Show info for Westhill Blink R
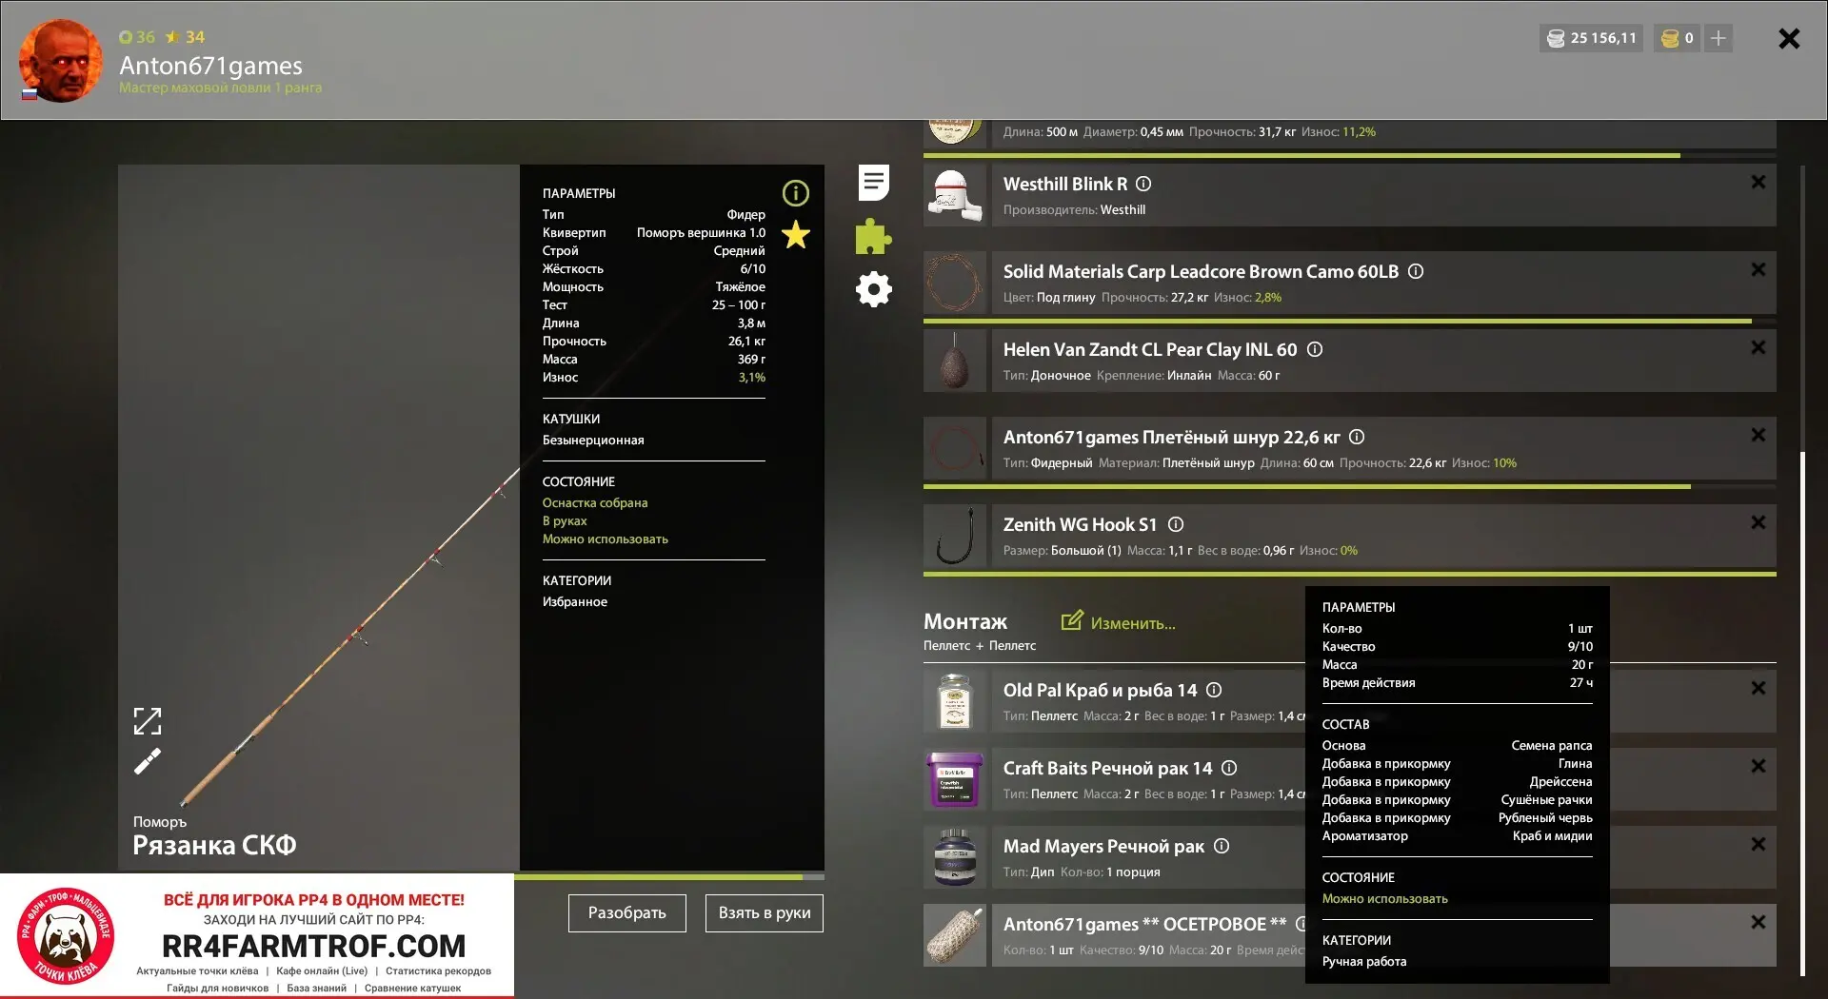1828x999 pixels. (x=1143, y=184)
